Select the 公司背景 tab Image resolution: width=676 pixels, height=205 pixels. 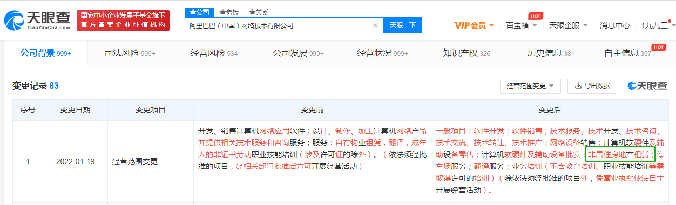click(45, 53)
